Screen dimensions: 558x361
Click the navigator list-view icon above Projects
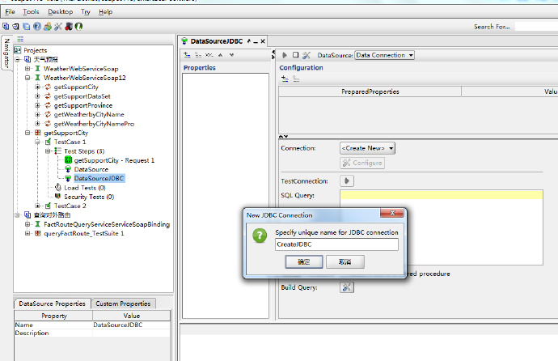coord(20,39)
